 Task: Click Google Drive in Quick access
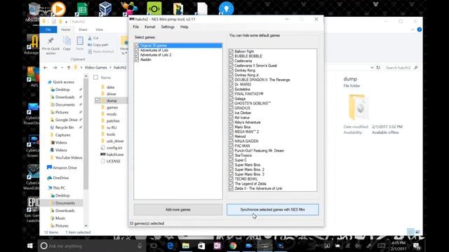click(66, 120)
